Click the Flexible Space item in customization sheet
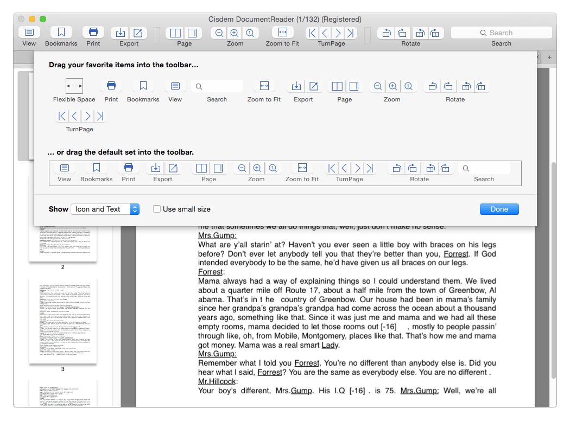570x421 pixels. (74, 86)
